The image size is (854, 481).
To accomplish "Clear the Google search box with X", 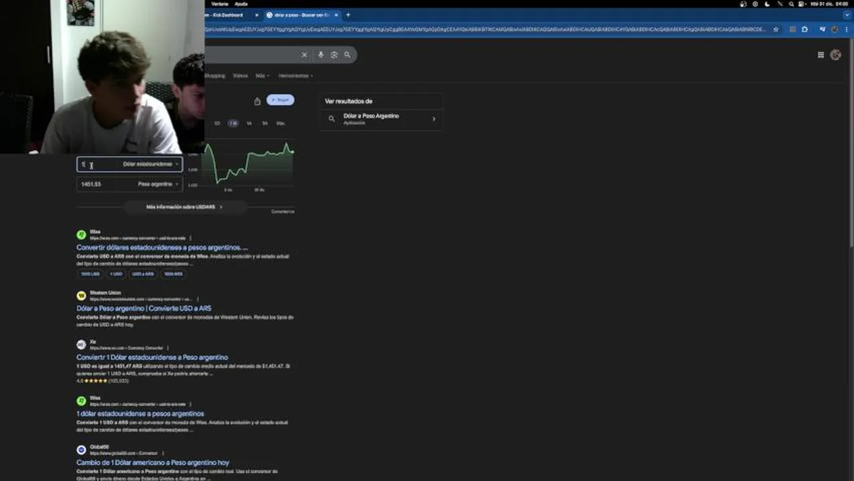I will point(304,55).
